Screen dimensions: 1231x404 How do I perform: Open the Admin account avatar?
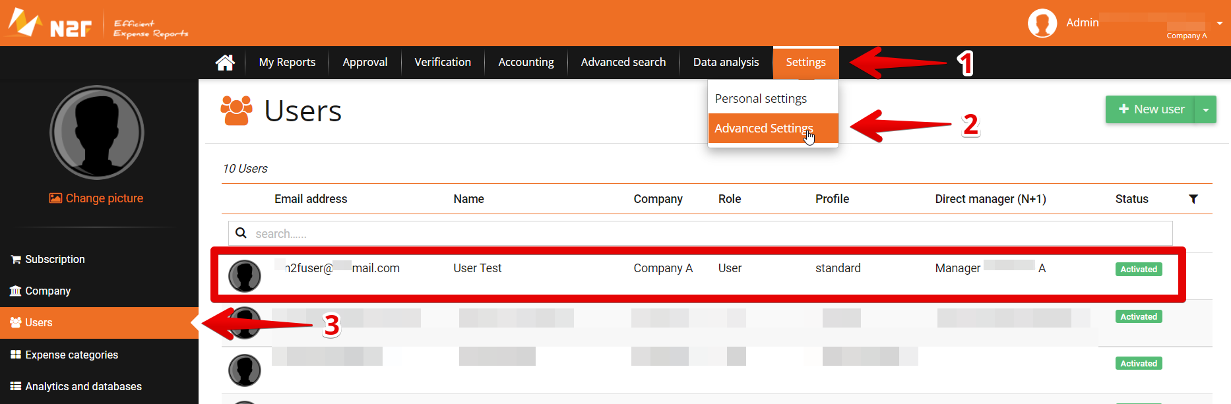click(1042, 23)
